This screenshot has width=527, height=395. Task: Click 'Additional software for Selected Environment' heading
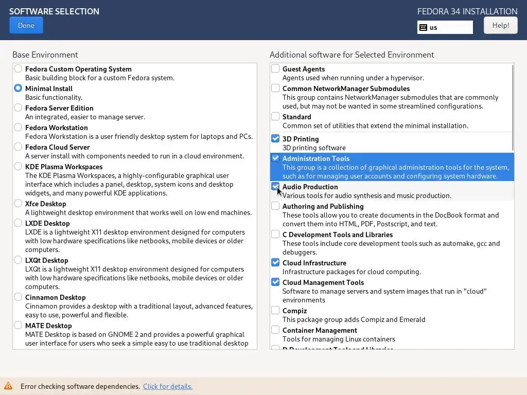click(352, 55)
